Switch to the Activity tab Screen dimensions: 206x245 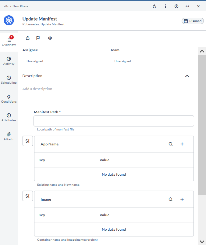click(9, 61)
